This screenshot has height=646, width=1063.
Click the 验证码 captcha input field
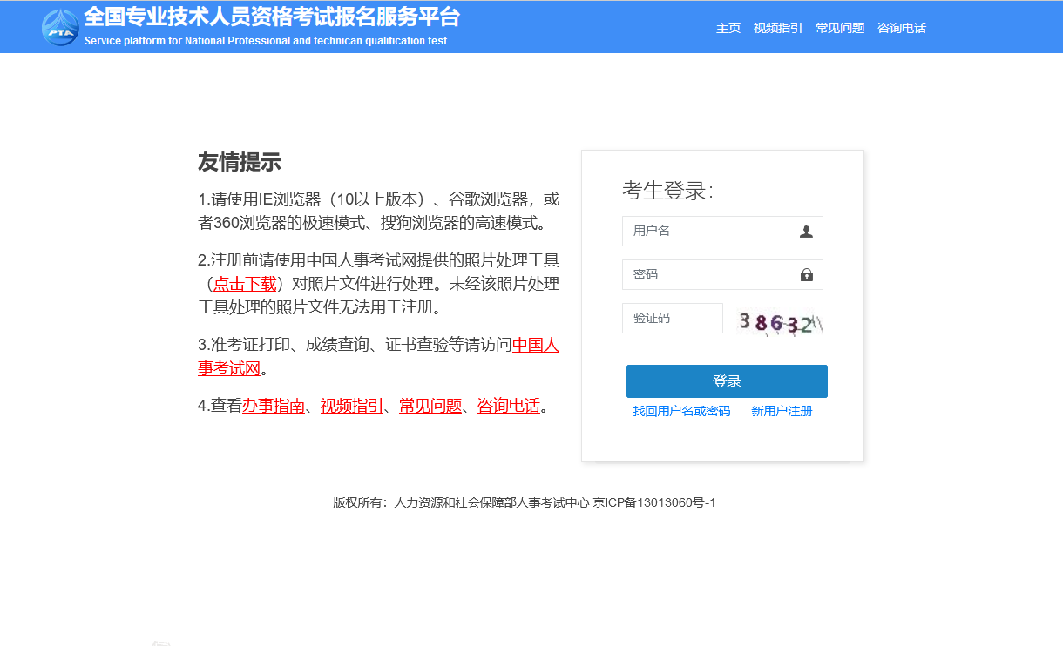click(x=672, y=318)
